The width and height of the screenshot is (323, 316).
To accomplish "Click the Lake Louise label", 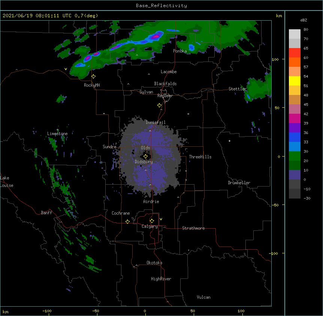I will pos(7,182).
